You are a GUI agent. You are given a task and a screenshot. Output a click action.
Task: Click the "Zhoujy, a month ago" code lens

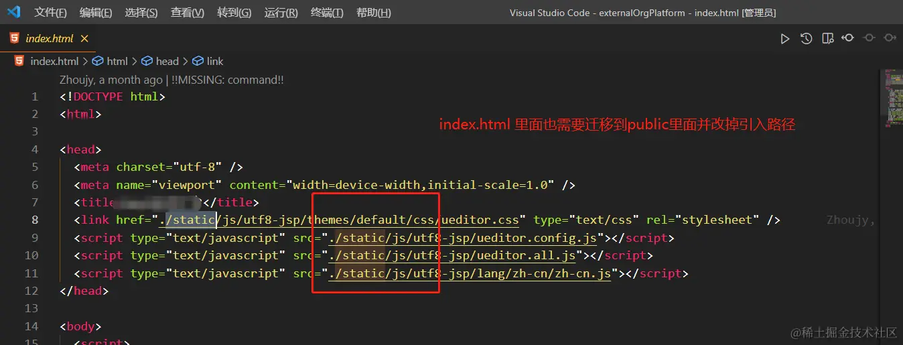pyautogui.click(x=111, y=80)
